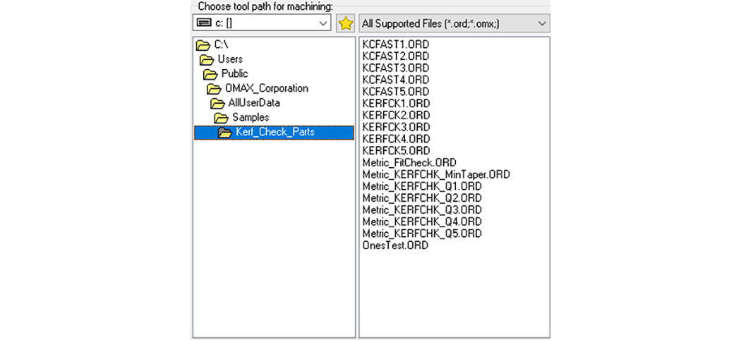The width and height of the screenshot is (741, 340).
Task: Click the Kerf_Check_Parts open folder icon
Action: click(225, 133)
